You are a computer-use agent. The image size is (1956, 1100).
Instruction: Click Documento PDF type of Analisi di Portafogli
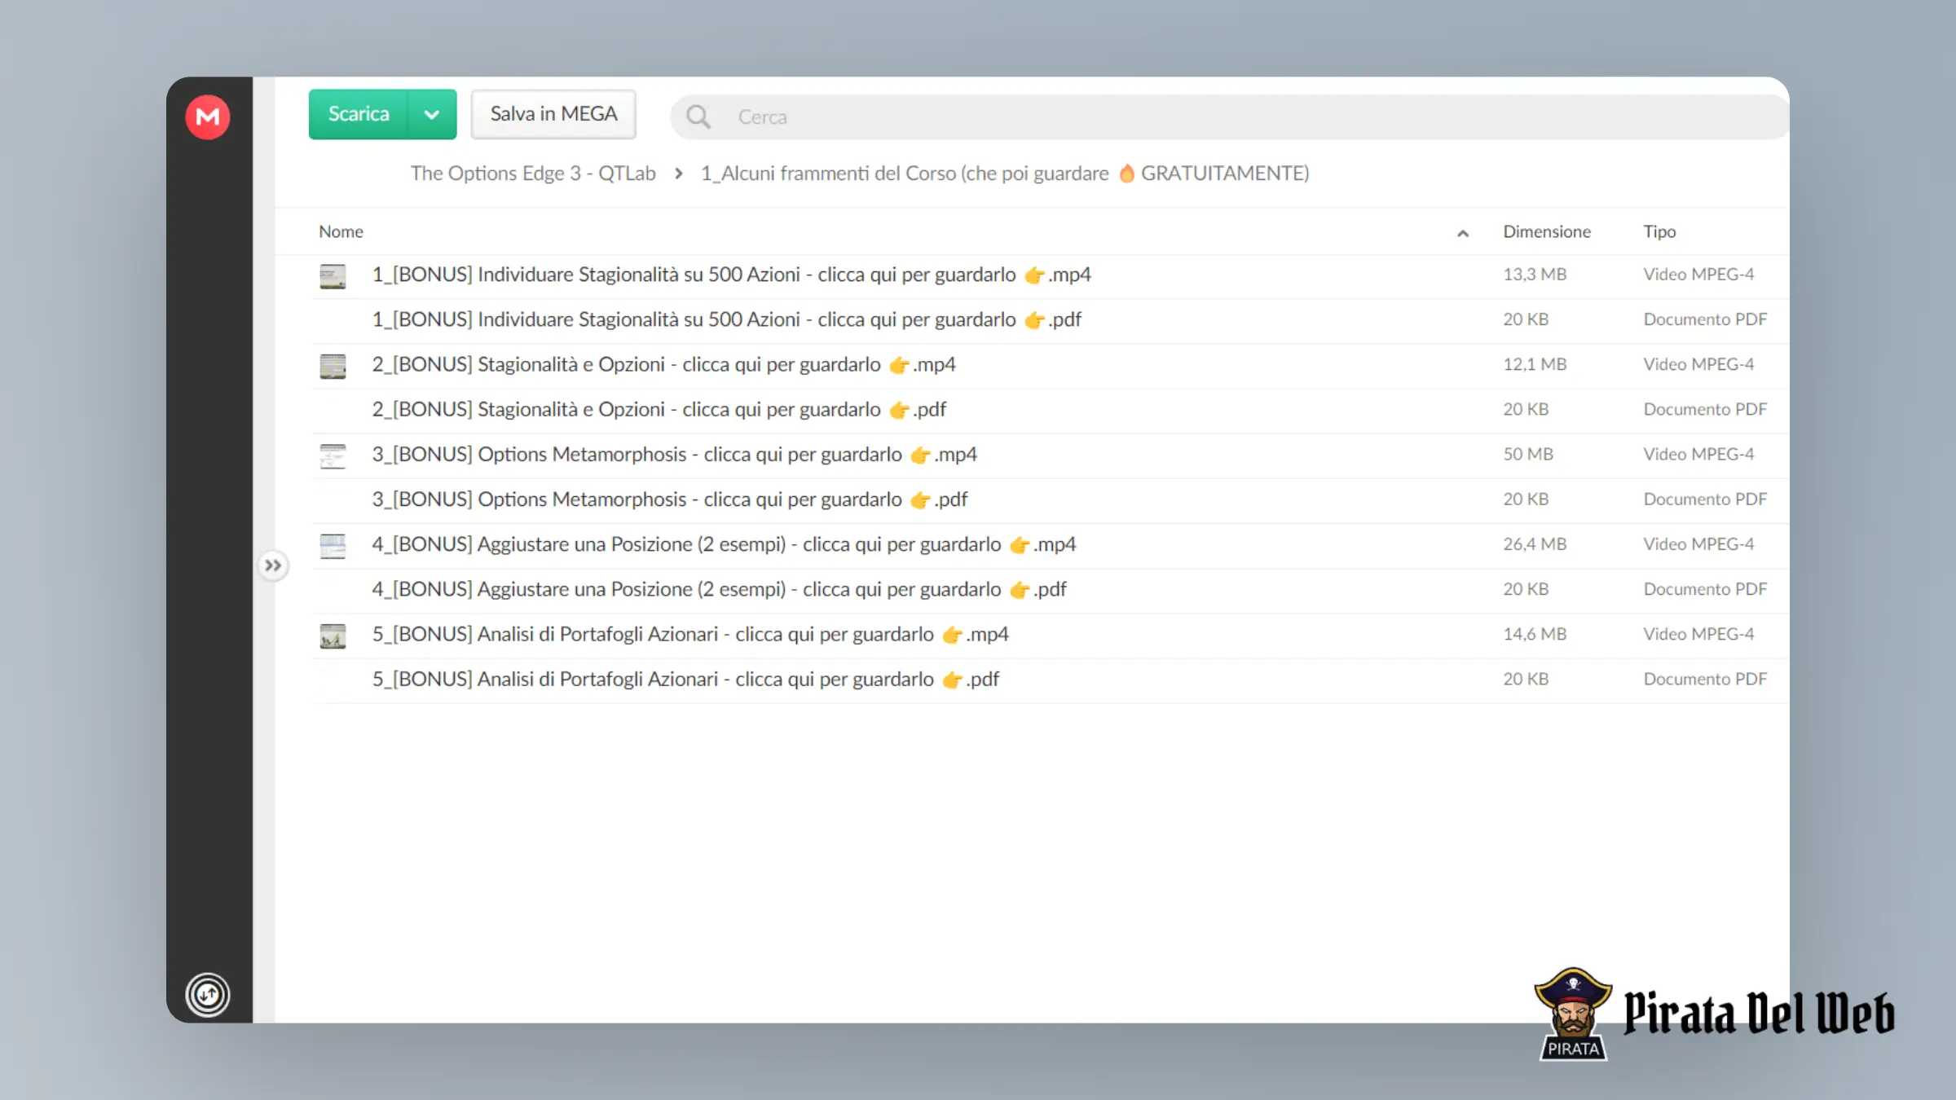[1705, 679]
